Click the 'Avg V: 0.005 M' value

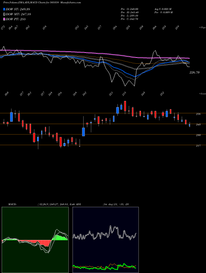click(163, 9)
